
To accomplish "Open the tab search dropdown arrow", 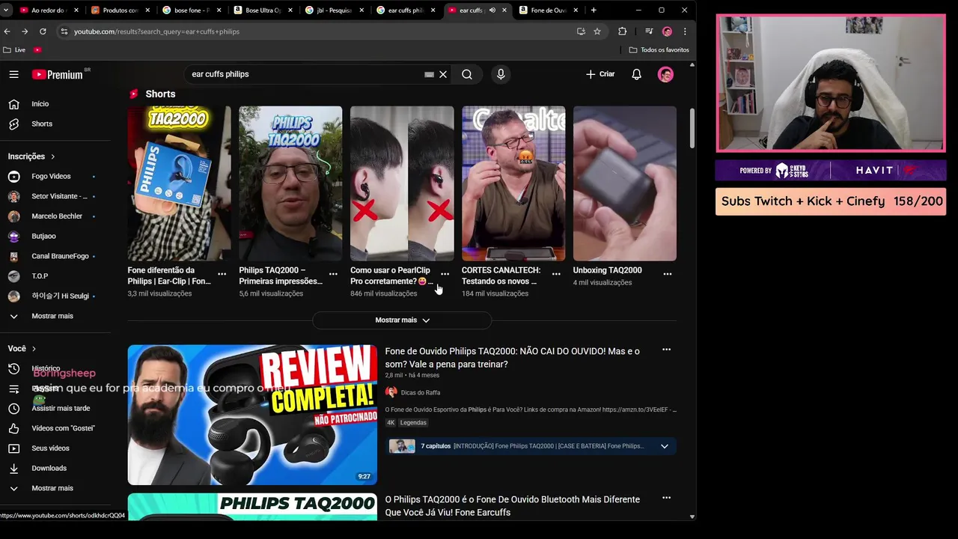I will pos(6,10).
